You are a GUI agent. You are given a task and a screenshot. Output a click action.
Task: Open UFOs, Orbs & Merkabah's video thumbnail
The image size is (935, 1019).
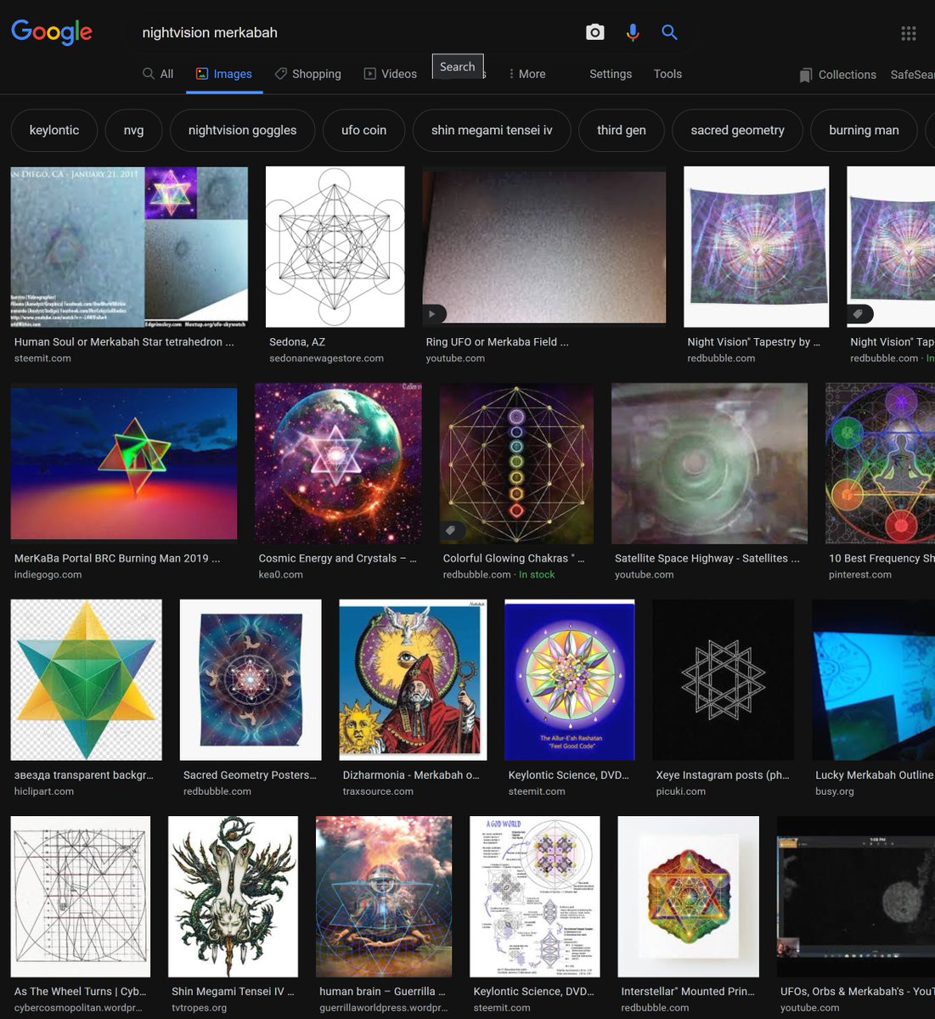pyautogui.click(x=855, y=896)
